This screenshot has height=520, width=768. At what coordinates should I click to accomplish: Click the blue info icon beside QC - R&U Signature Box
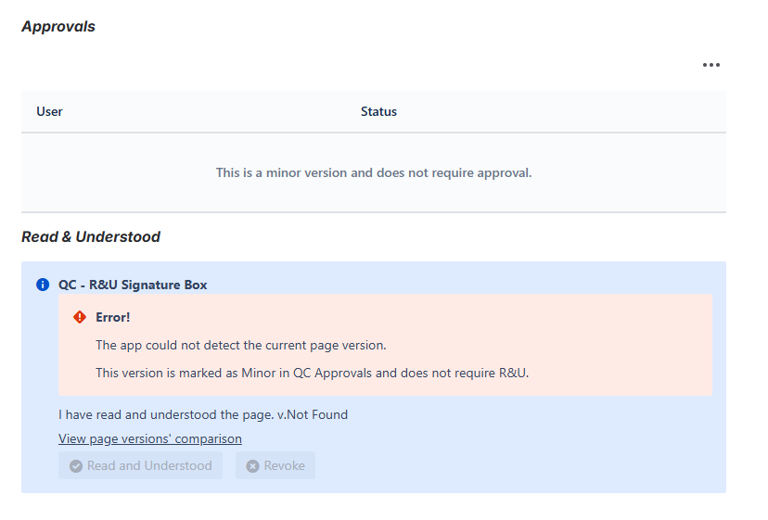[43, 285]
